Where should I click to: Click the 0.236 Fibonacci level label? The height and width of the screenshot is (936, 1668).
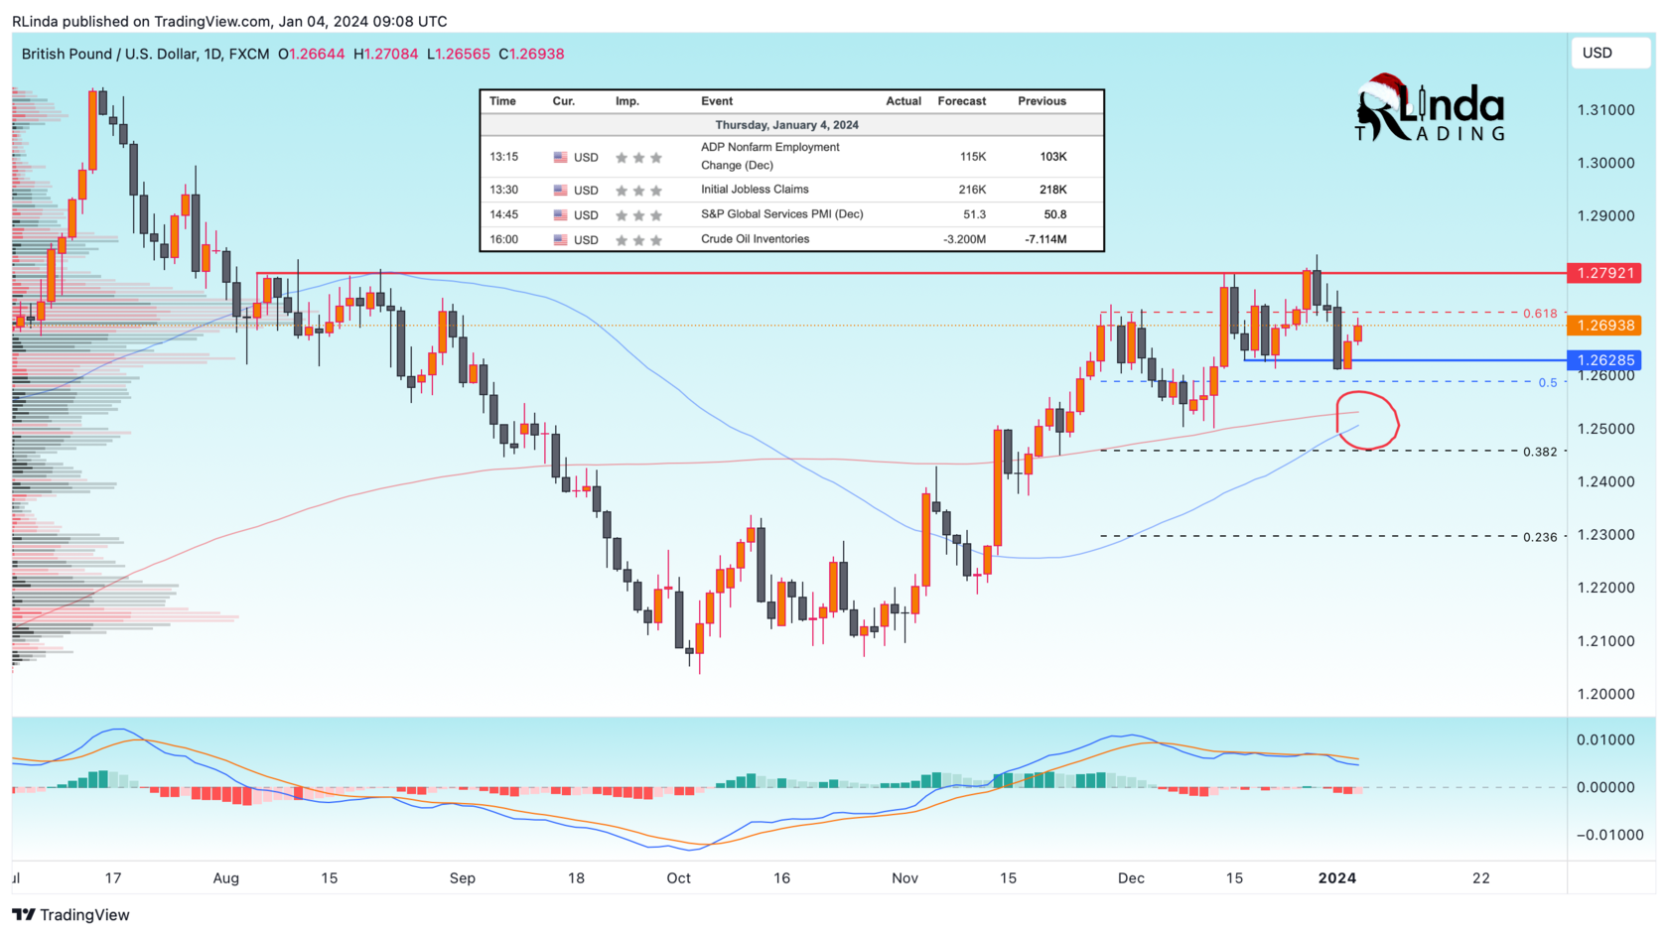(x=1540, y=537)
